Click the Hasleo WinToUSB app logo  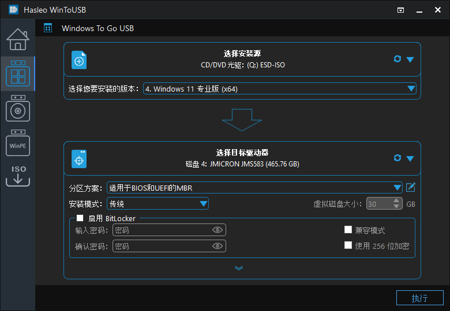13,9
